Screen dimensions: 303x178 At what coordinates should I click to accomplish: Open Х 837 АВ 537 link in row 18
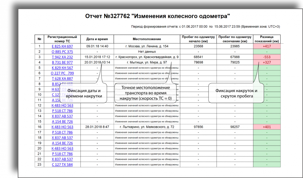click(x=62, y=138)
